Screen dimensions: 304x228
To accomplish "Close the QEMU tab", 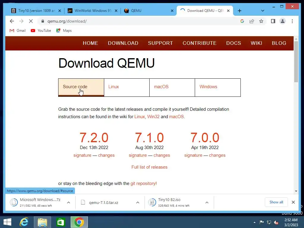I will point(172,11).
